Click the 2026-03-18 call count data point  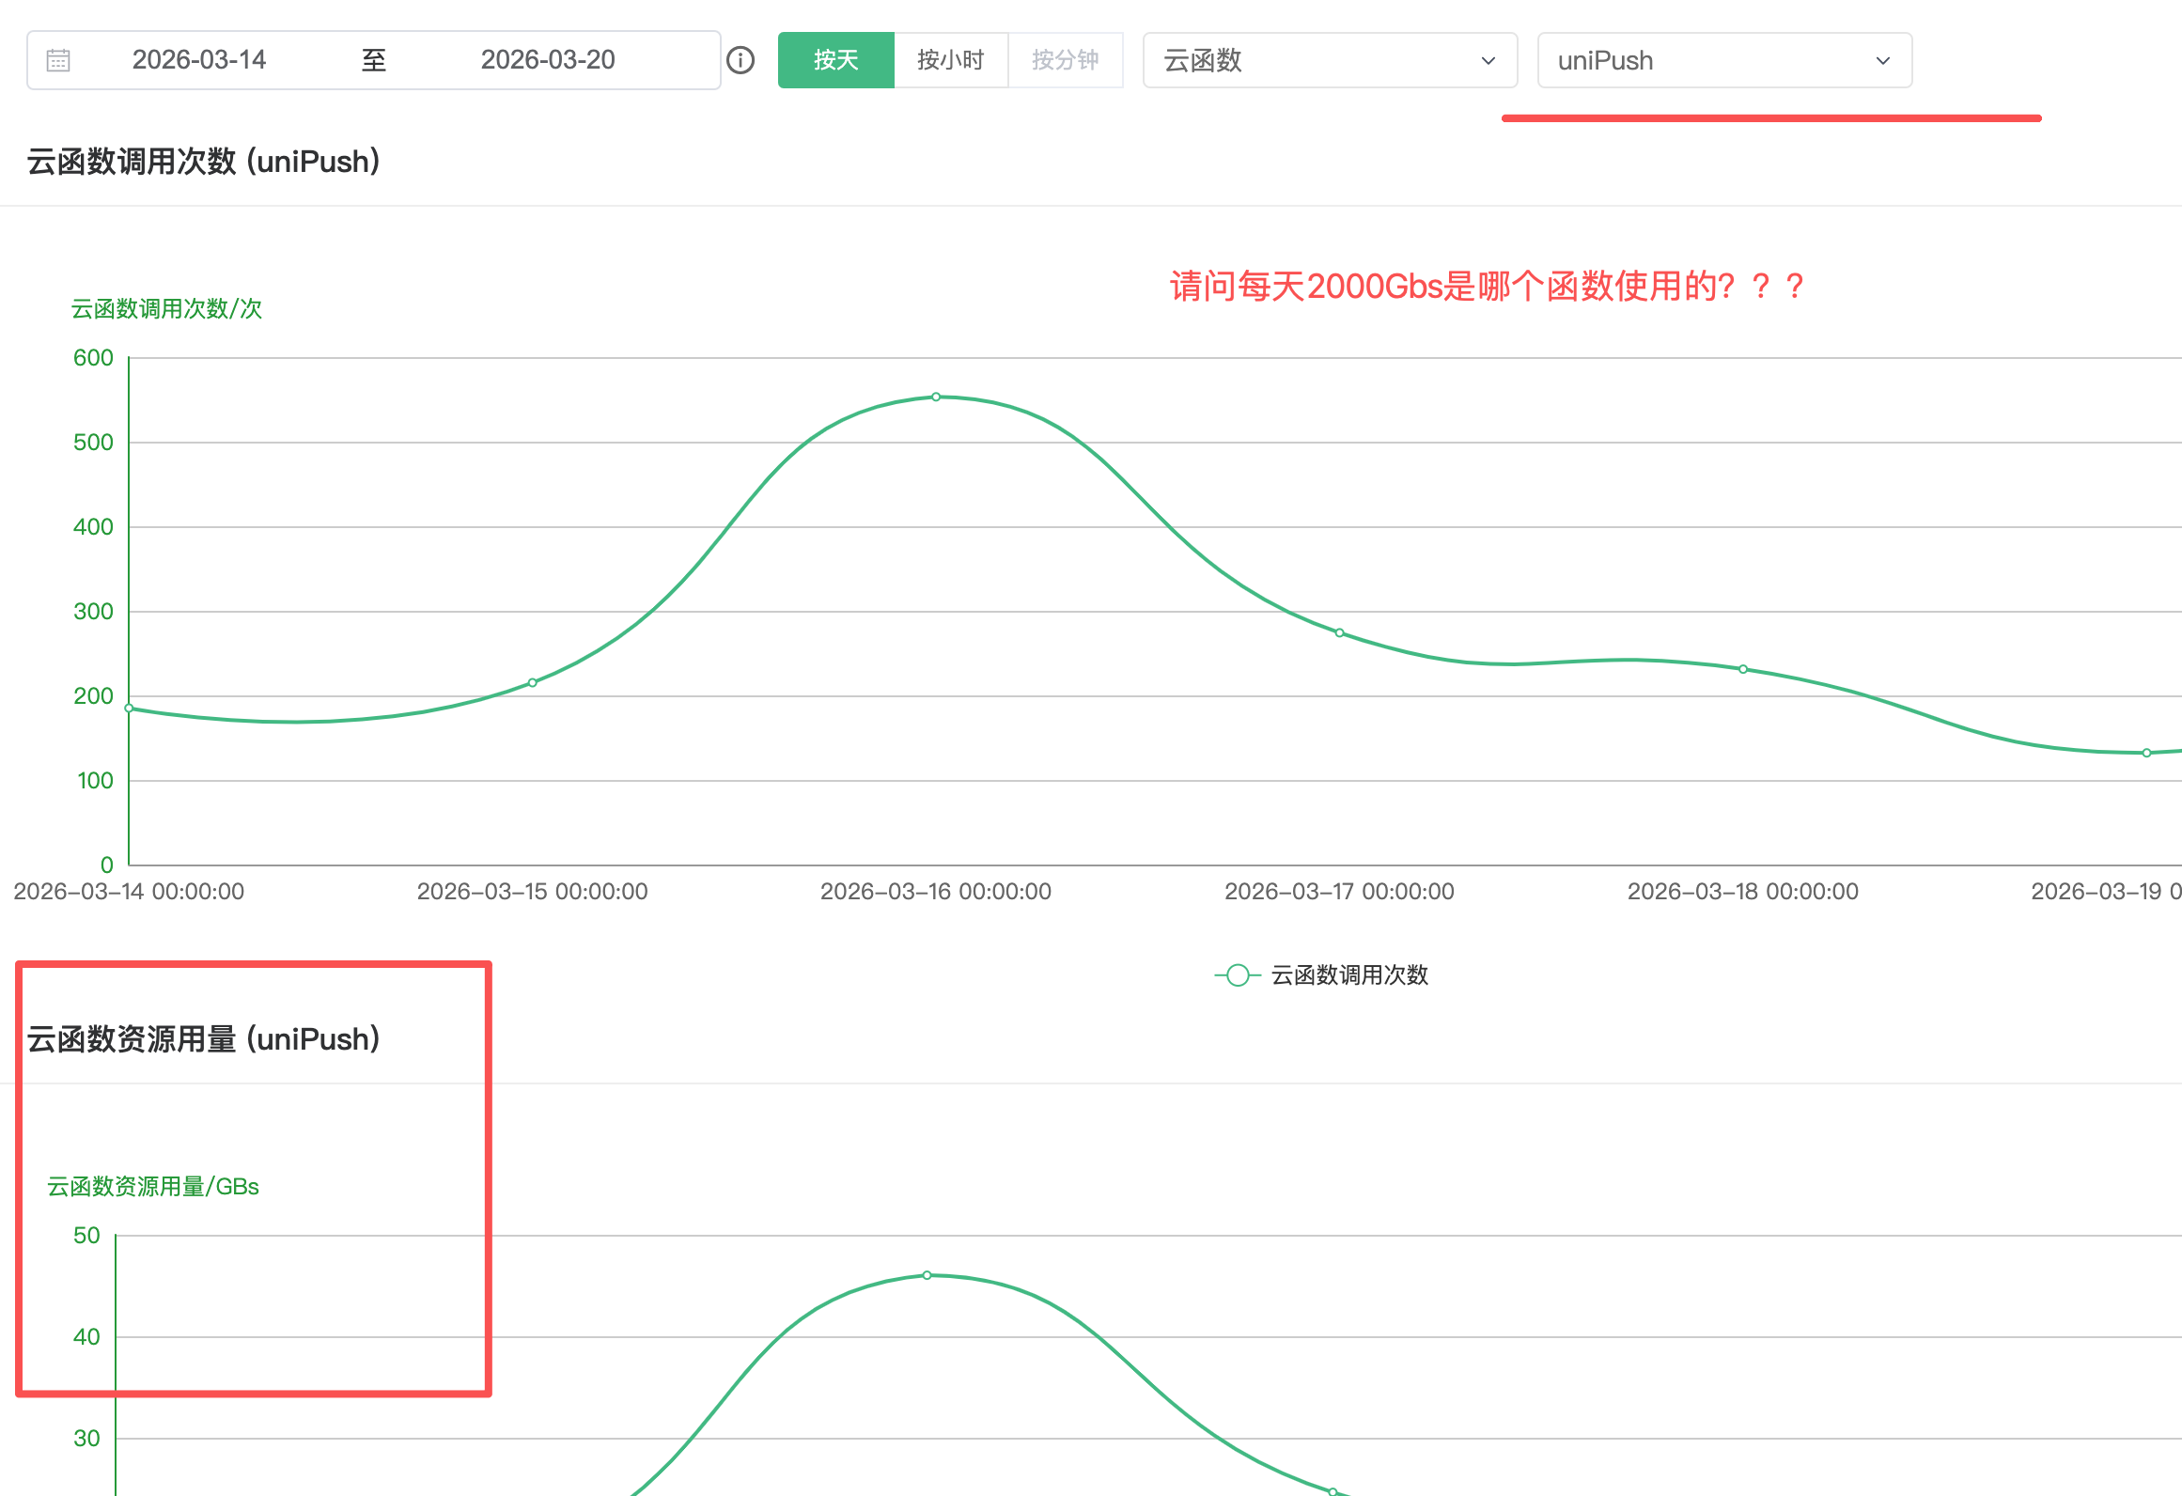pos(1743,669)
